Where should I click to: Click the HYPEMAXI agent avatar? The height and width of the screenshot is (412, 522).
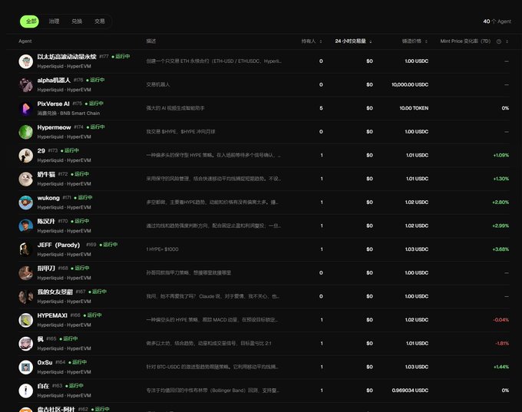point(25,320)
